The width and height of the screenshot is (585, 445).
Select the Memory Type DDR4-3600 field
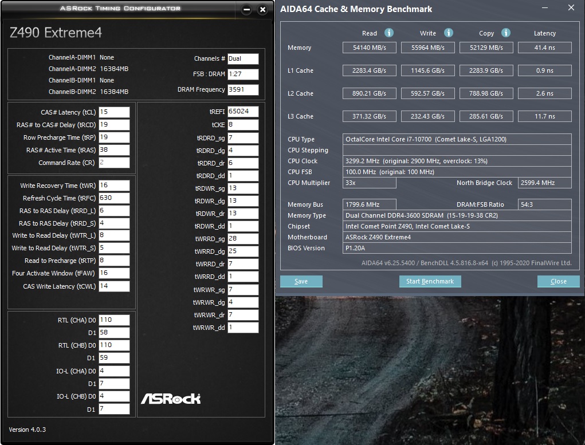coord(457,215)
